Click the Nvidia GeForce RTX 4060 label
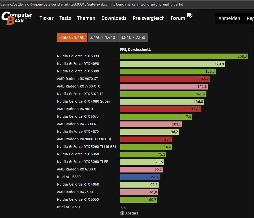The width and height of the screenshot is (254, 218). coord(78,184)
